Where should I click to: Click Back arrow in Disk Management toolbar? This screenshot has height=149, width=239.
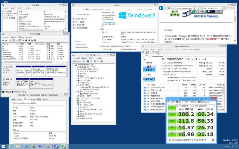point(3,41)
